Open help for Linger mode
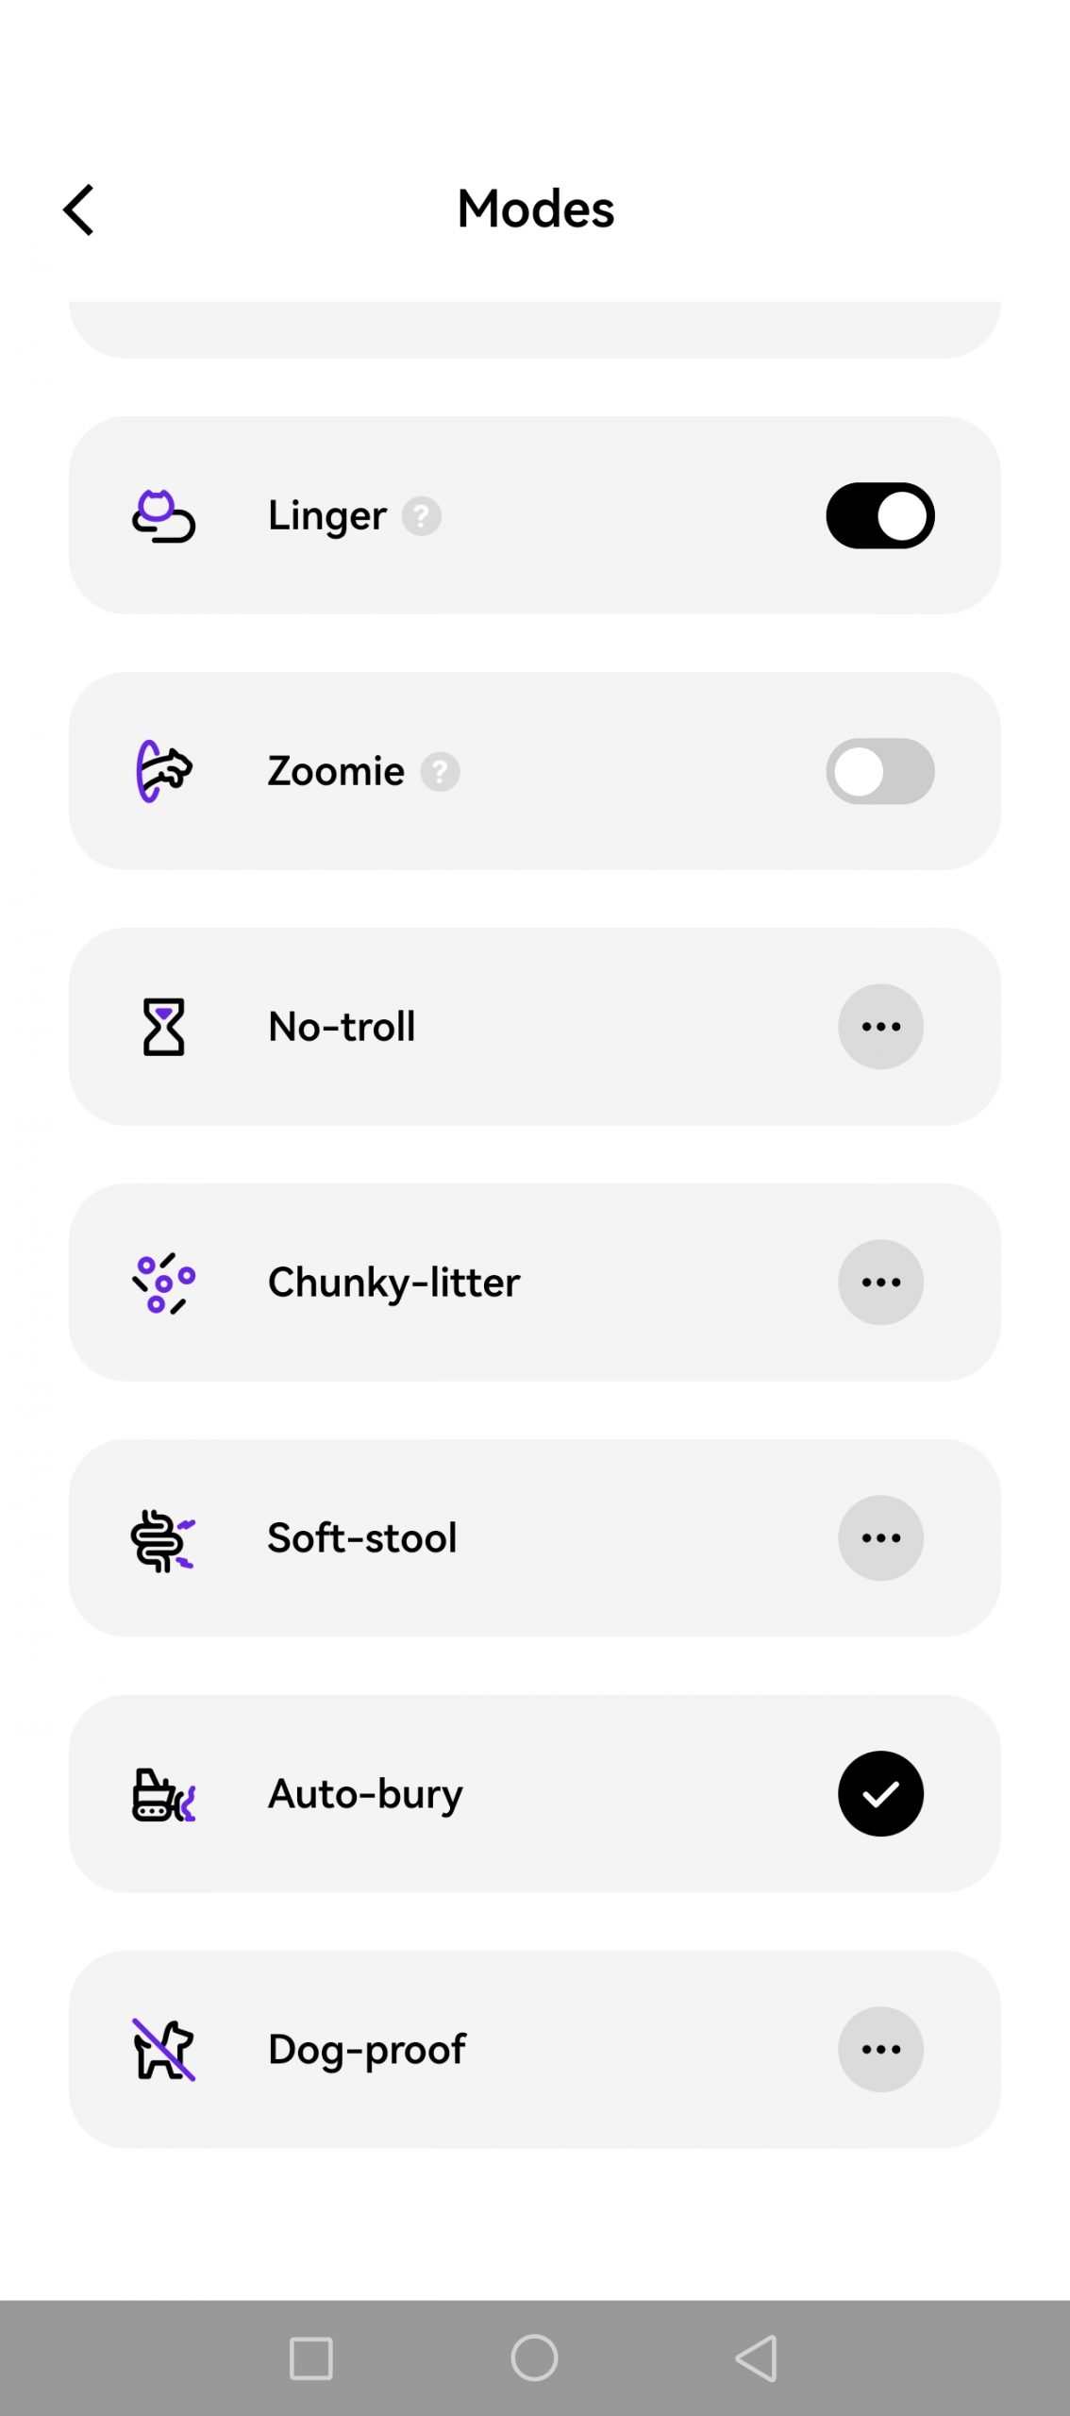 (422, 516)
